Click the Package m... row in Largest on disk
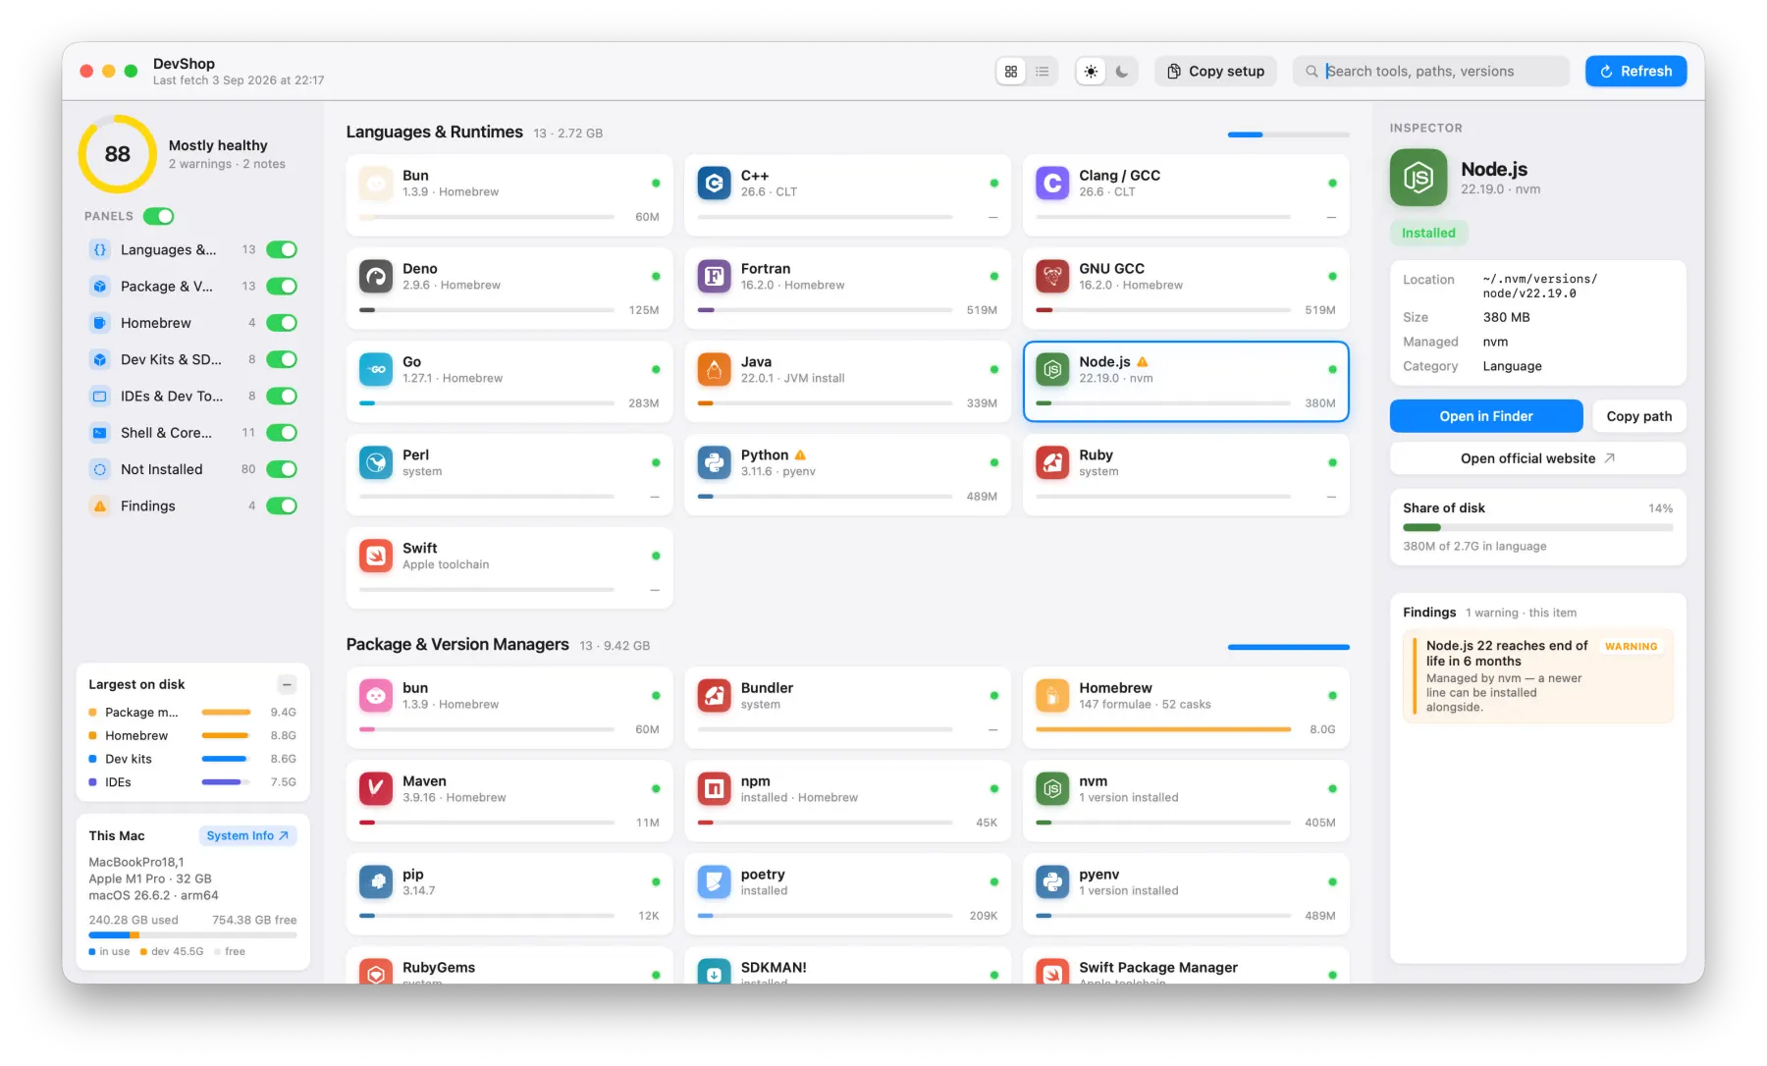The height and width of the screenshot is (1066, 1767). [x=192, y=713]
